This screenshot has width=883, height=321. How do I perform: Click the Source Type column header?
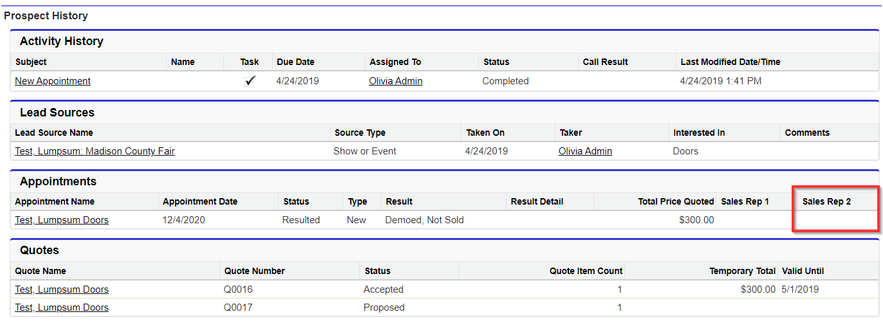(x=360, y=133)
